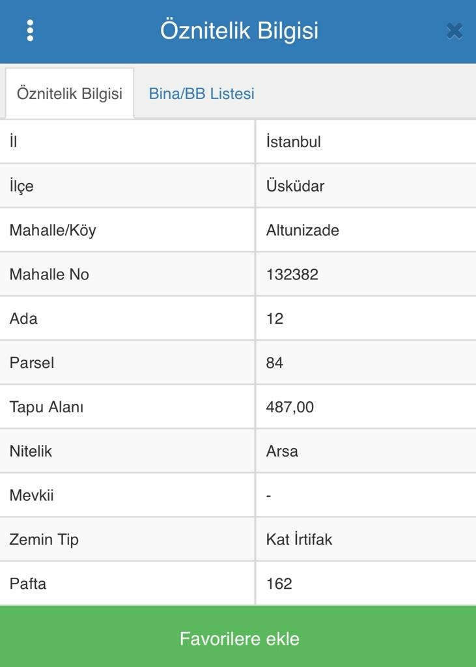476x667 pixels.
Task: Click the Altunizade neighborhood value
Action: coord(302,231)
